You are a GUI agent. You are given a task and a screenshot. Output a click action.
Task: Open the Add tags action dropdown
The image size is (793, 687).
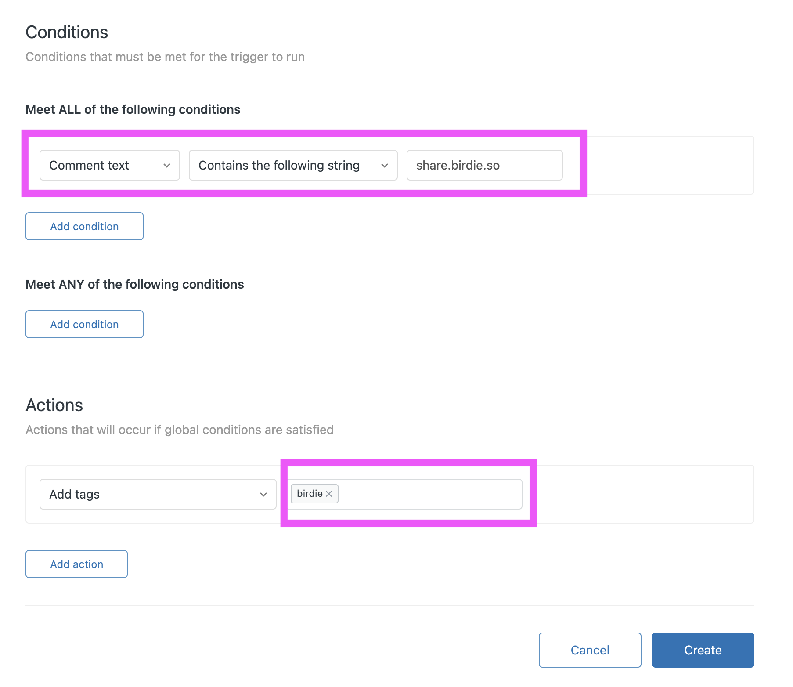point(157,494)
